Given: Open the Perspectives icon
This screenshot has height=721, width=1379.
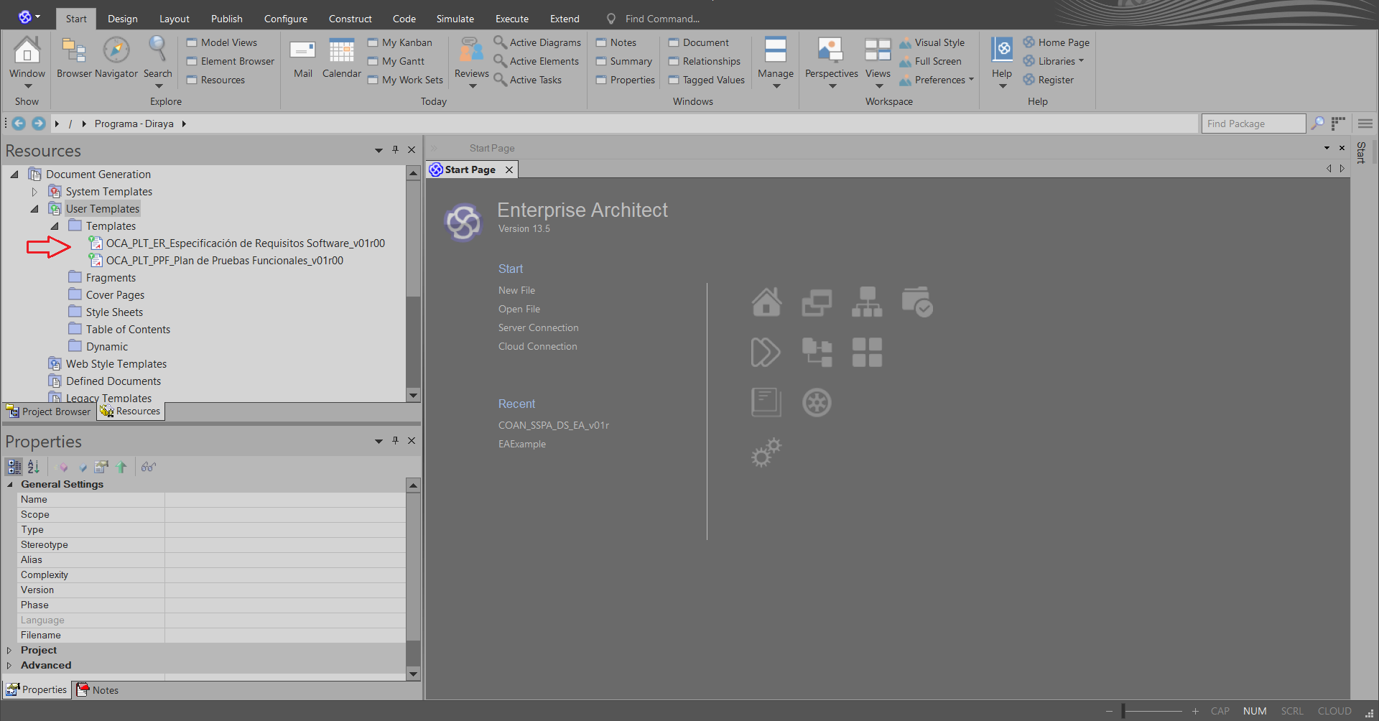Looking at the screenshot, I should pyautogui.click(x=831, y=62).
